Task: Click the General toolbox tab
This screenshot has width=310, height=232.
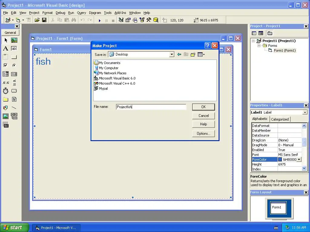Action: [x=10, y=33]
